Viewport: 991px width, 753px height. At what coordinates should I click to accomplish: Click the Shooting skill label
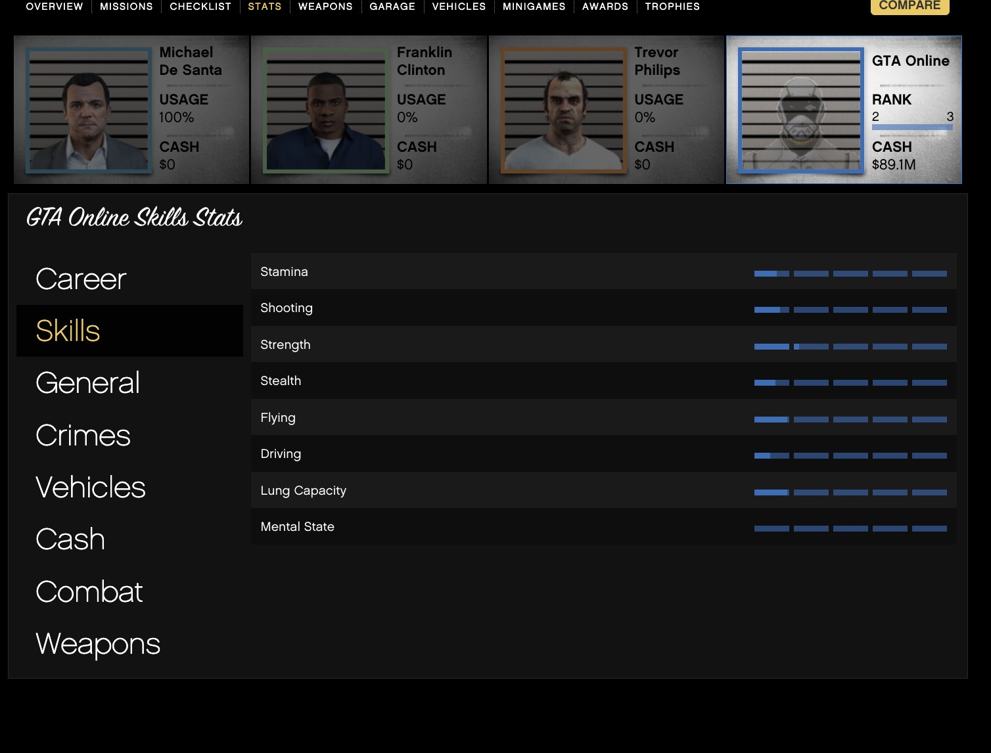287,308
